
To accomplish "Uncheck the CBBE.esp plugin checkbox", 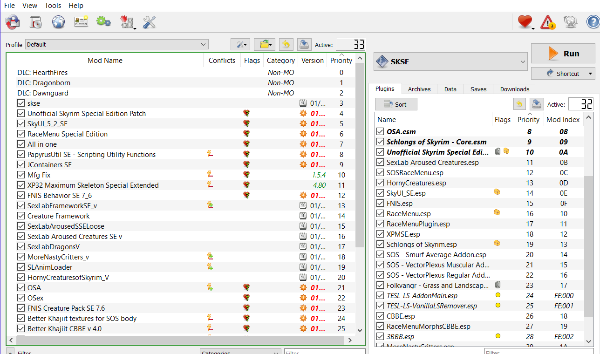I will (381, 316).
